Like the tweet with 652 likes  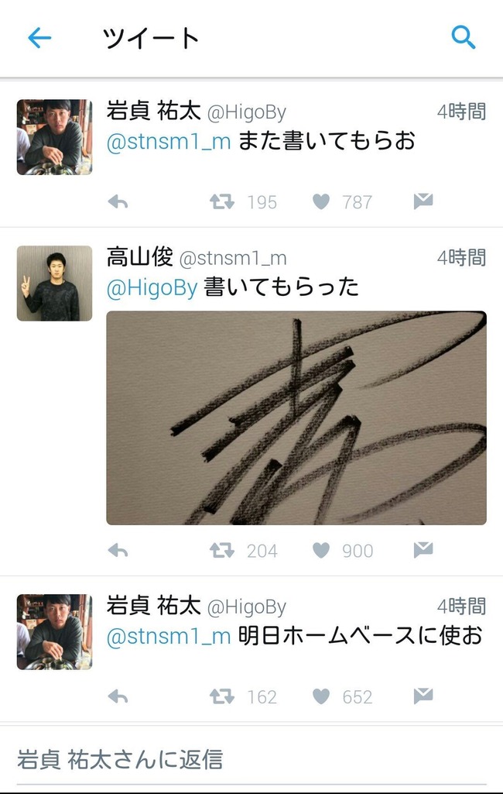[321, 696]
